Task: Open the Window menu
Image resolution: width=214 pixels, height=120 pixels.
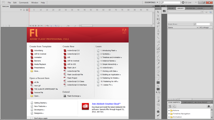Action: pyautogui.click(x=35, y=2)
